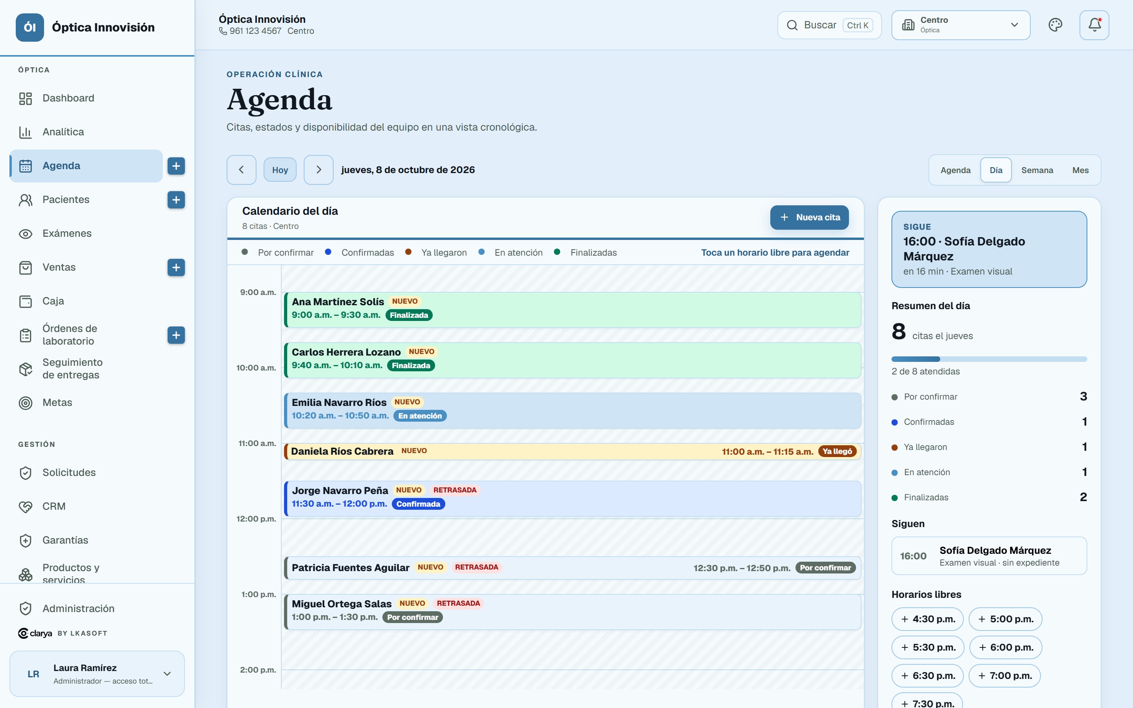Open Patricia Fuentes Aguilar appointment

click(x=572, y=568)
